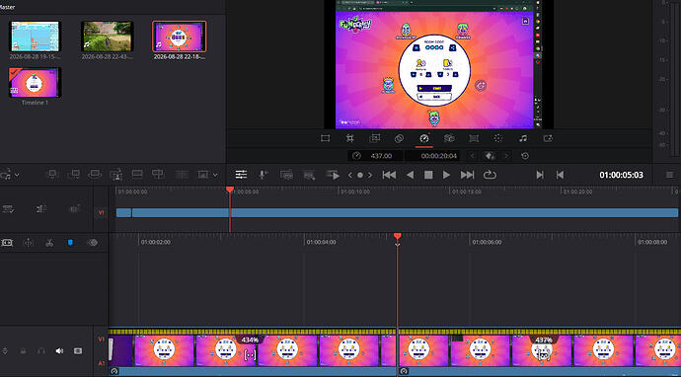This screenshot has width=681, height=377.
Task: Open the Lens Correction tool
Action: click(474, 138)
